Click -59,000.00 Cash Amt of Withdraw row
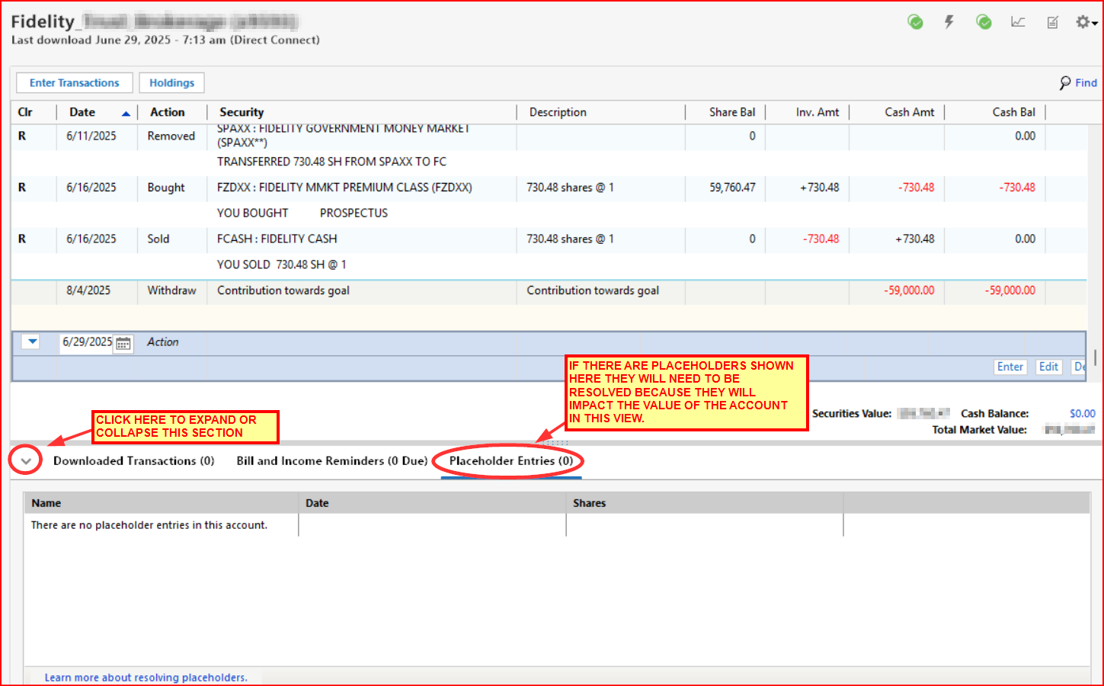 [x=909, y=290]
